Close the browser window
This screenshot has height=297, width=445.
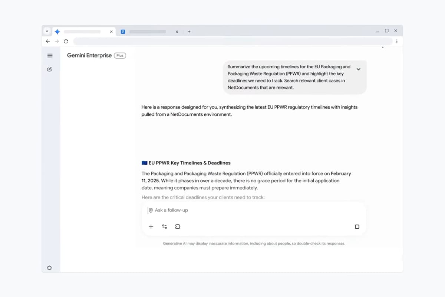[396, 31]
